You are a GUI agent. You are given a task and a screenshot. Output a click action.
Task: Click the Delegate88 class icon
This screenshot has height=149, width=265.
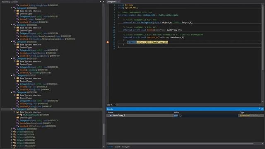[14, 42]
